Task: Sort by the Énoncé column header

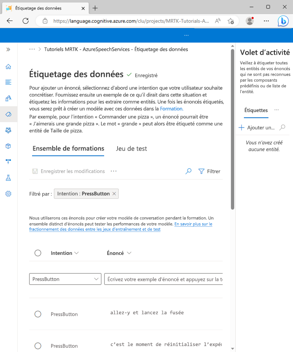Action: (119, 253)
